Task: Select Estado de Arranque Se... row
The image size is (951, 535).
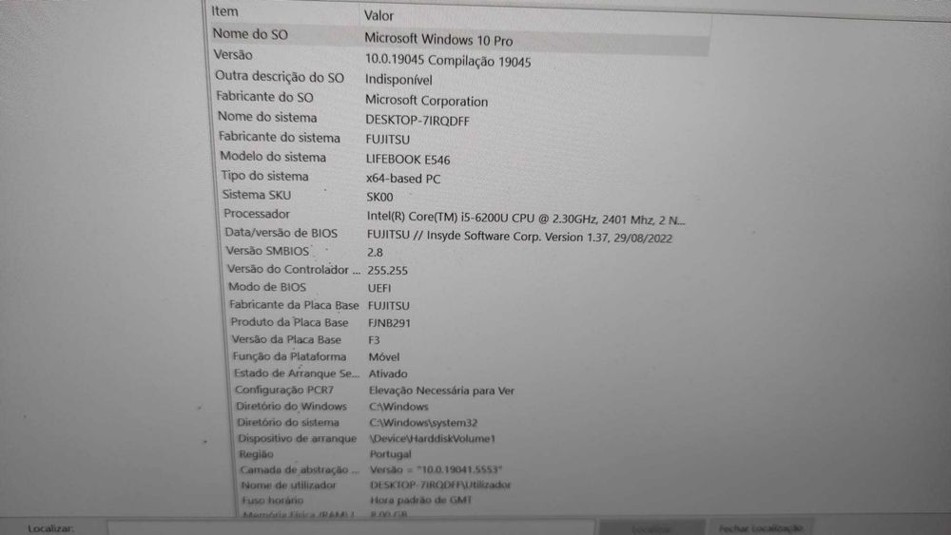Action: tap(297, 373)
